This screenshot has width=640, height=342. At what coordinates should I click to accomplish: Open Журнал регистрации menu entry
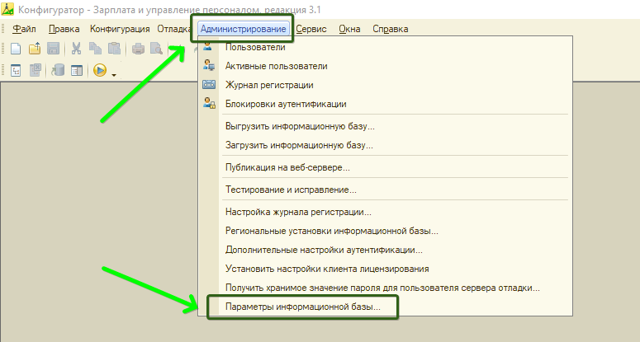pos(385,85)
